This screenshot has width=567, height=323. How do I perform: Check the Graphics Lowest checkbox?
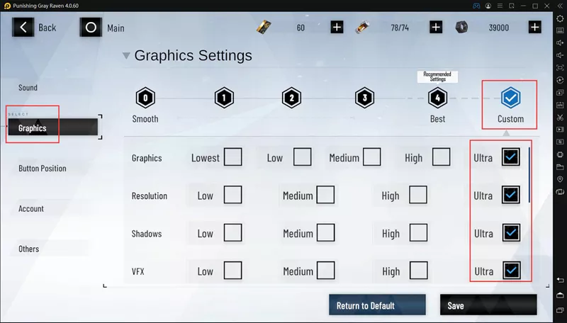[232, 157]
